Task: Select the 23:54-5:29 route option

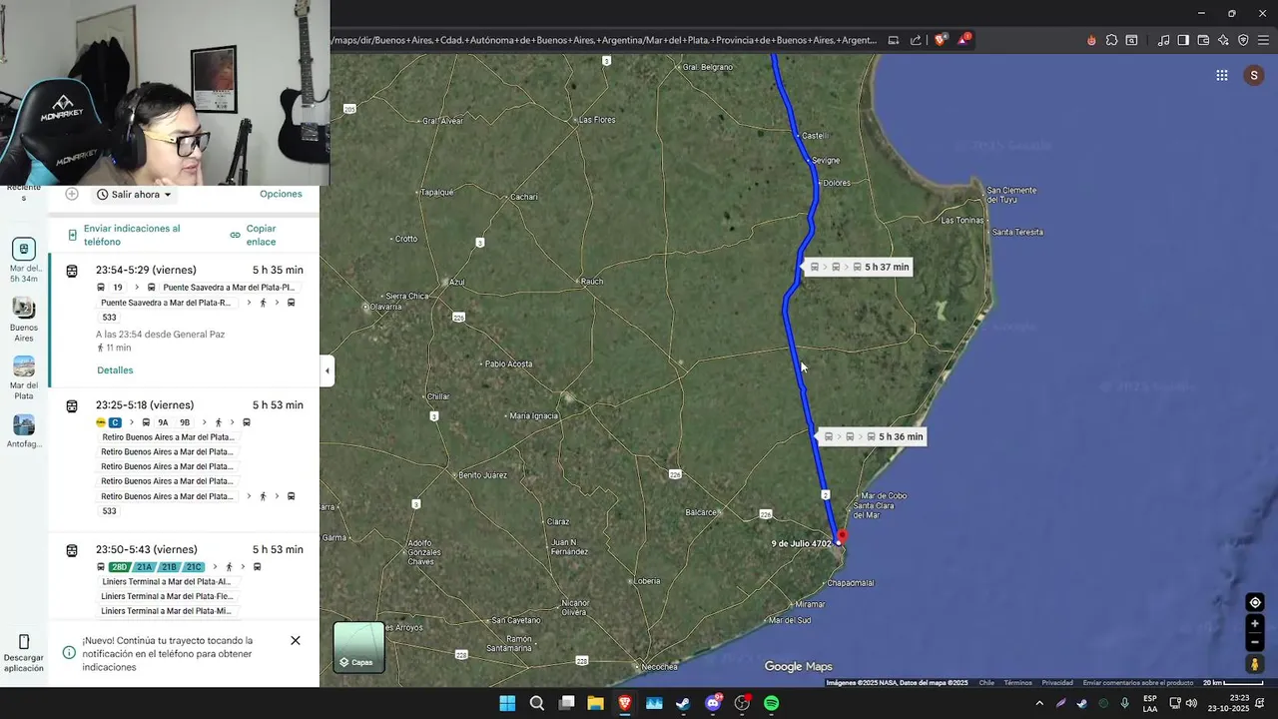Action: (x=184, y=320)
